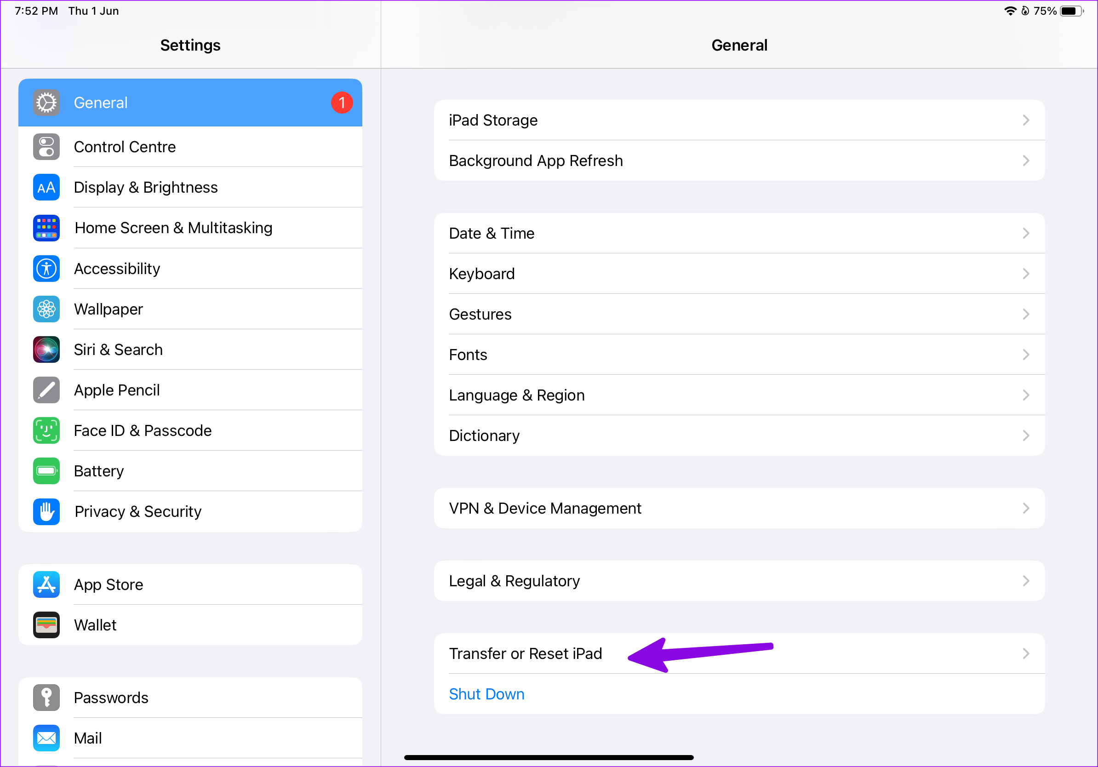The image size is (1098, 767).
Task: Tap the Face ID & Passcode icon
Action: tap(46, 430)
